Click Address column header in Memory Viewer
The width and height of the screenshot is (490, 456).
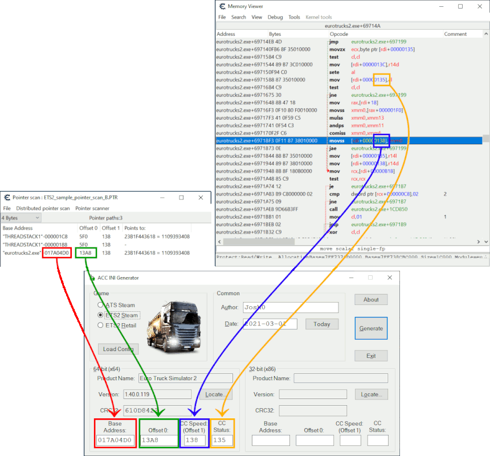[x=242, y=34]
